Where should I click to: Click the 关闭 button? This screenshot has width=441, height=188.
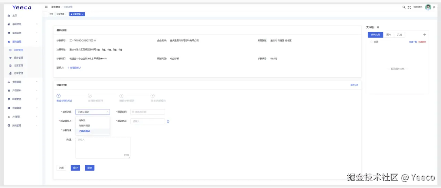pyautogui.click(x=61, y=168)
